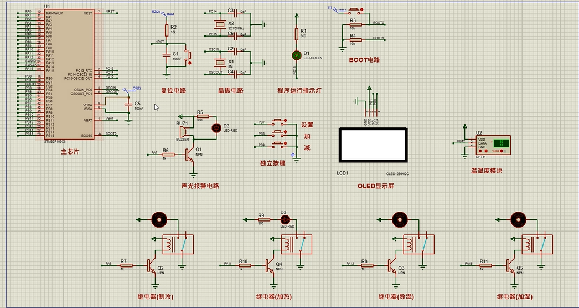This screenshot has height=308, width=579.
Task: Select the motor in the 制冷 relay circuit
Action: click(159, 219)
